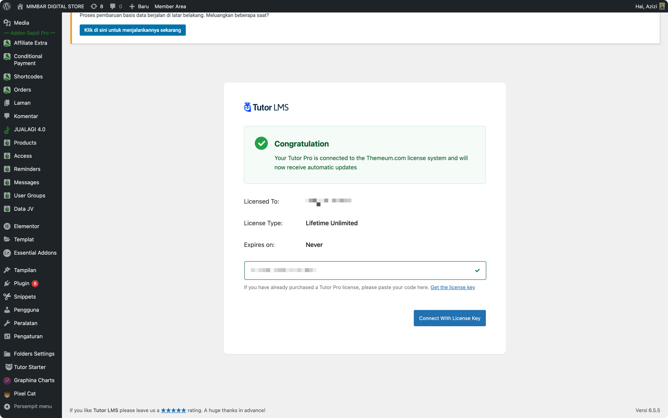668x418 pixels.
Task: Open Pixel Cat from the sidebar
Action: [x=7, y=394]
